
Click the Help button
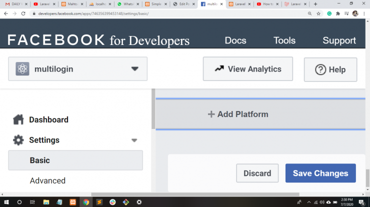click(x=330, y=69)
